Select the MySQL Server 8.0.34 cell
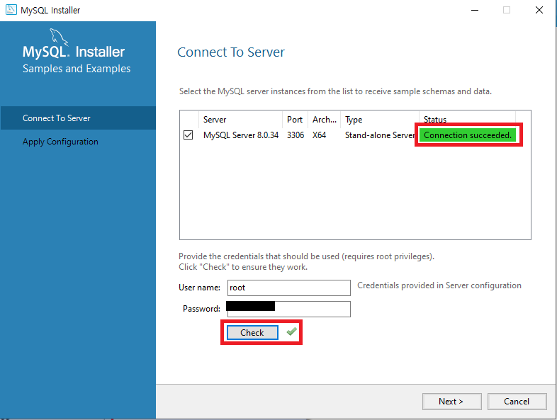 (x=241, y=135)
